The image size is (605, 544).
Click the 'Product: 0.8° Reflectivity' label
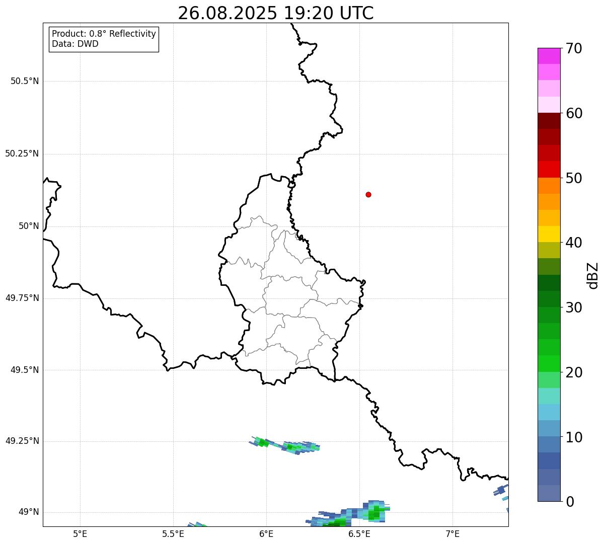point(104,34)
